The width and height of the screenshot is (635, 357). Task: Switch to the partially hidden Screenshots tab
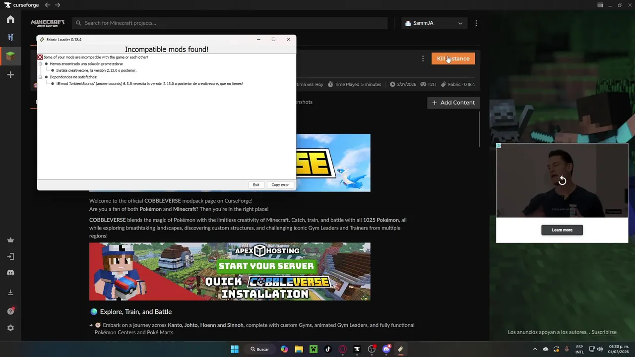(x=305, y=102)
